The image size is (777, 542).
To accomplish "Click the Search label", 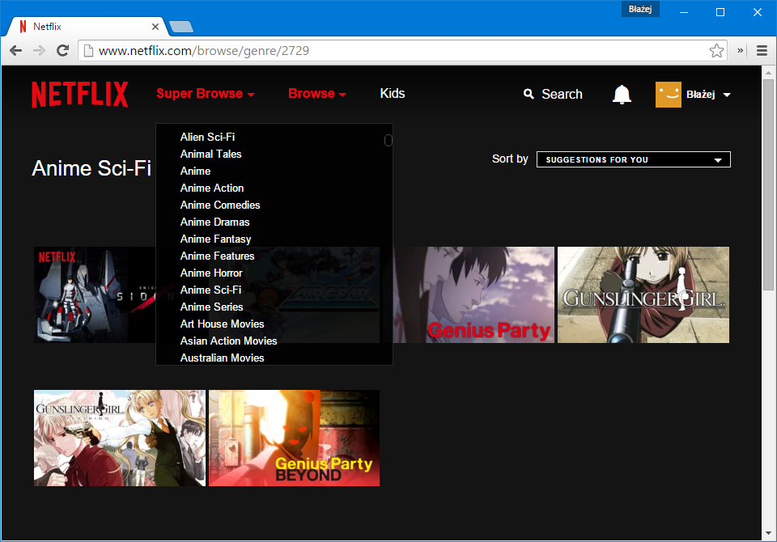I will (x=562, y=94).
